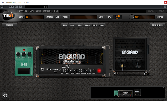The image size is (167, 101).
Task: Click the signal routing icon bottom left
Action: point(5,96)
